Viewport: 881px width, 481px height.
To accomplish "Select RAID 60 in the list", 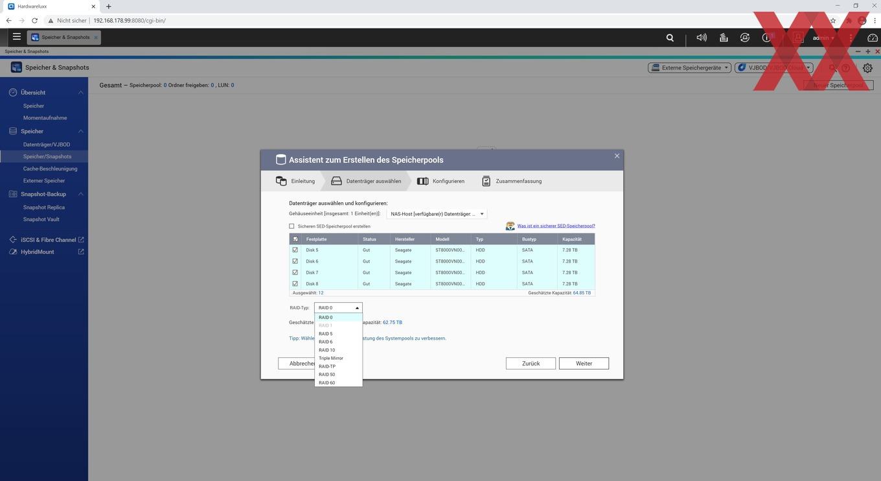I will coord(338,382).
